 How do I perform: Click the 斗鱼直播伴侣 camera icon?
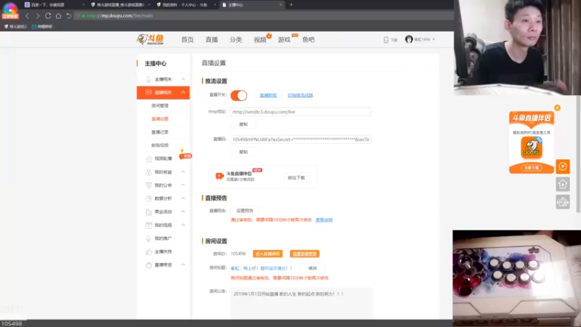219,176
